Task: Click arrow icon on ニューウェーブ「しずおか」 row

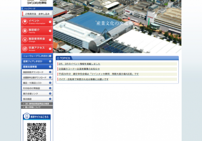Action: [x=50, y=56]
